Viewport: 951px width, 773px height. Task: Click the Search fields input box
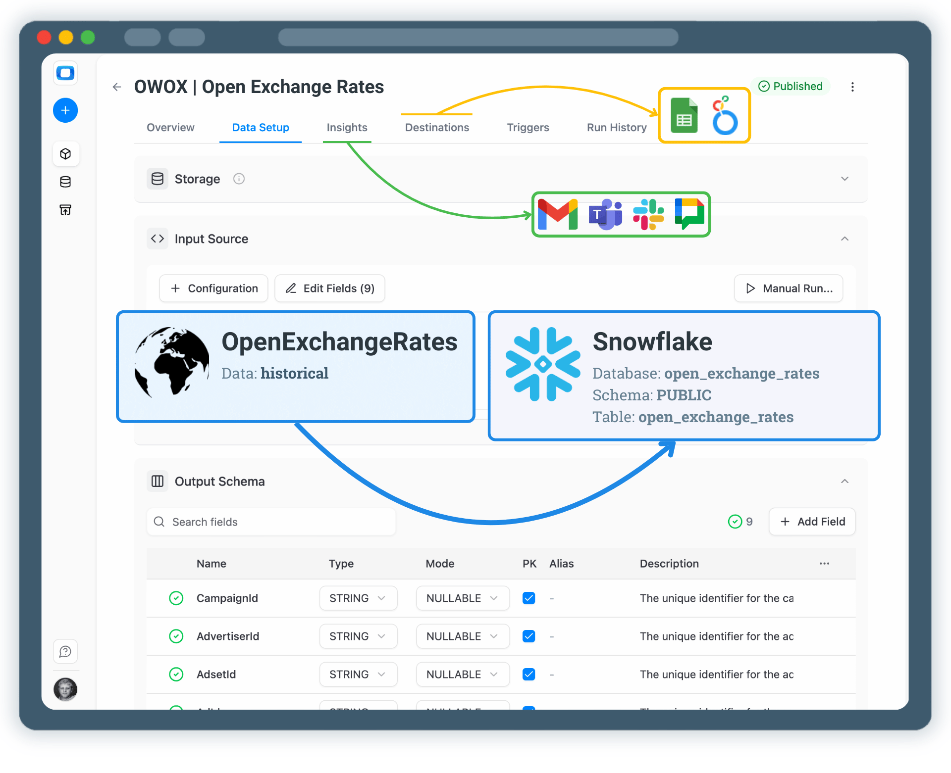coord(270,522)
